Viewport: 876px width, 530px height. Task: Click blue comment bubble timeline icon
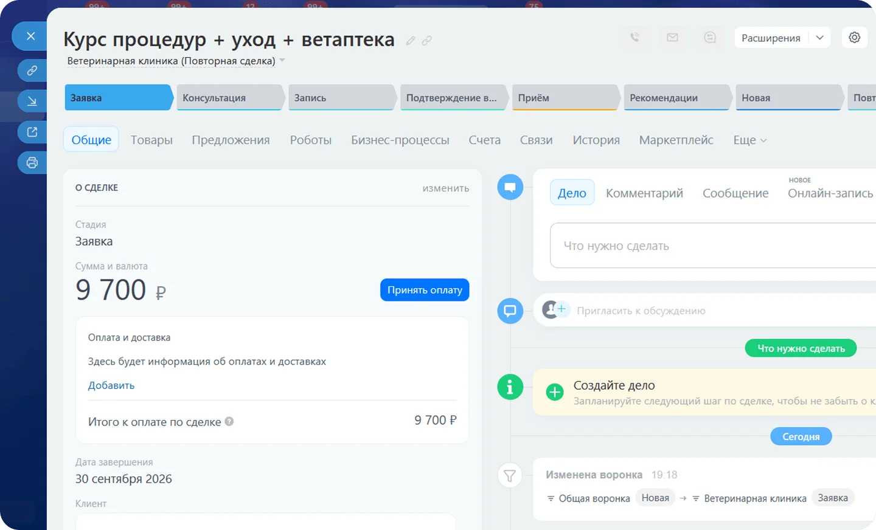pyautogui.click(x=510, y=311)
